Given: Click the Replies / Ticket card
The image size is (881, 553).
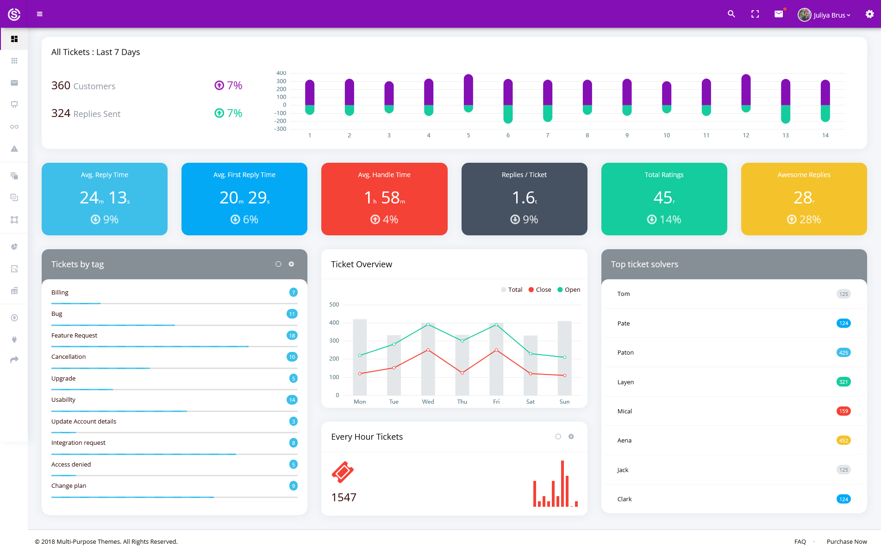Looking at the screenshot, I should click(x=525, y=199).
